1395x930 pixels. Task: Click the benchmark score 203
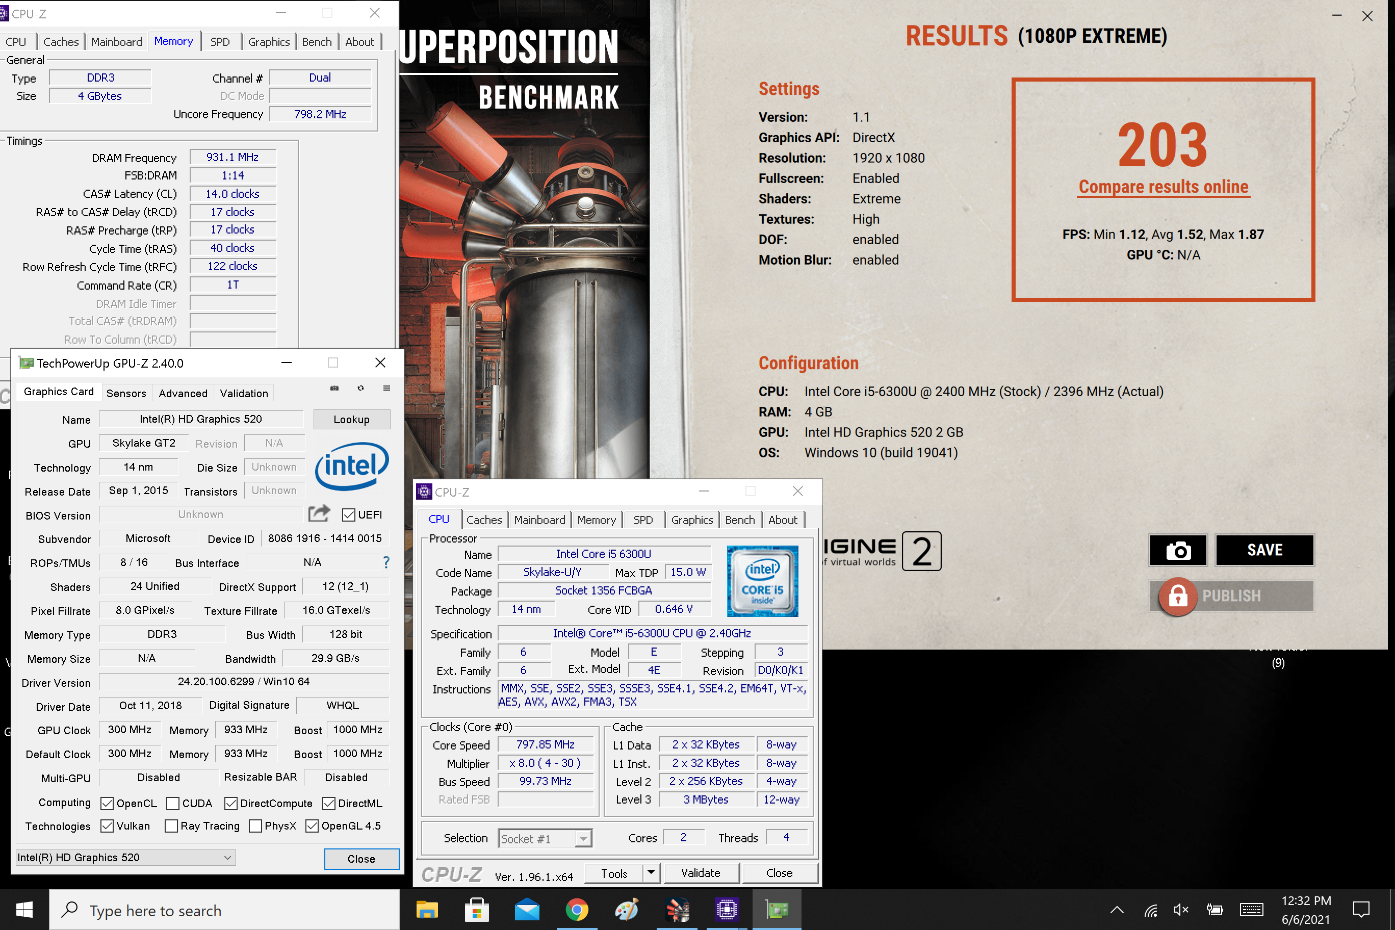tap(1163, 144)
